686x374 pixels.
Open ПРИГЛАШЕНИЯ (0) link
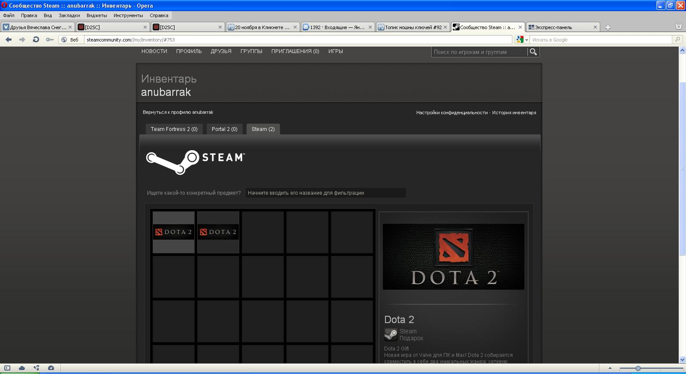coord(295,51)
